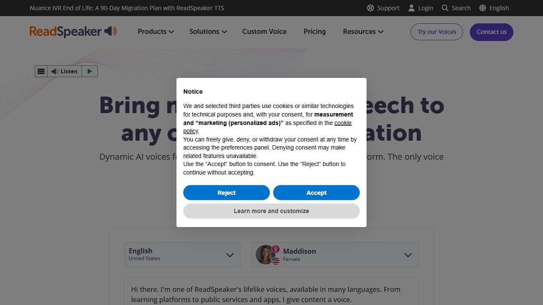Viewport: 543px width, 305px height.
Task: Reject cookies in the notice
Action: (227, 193)
